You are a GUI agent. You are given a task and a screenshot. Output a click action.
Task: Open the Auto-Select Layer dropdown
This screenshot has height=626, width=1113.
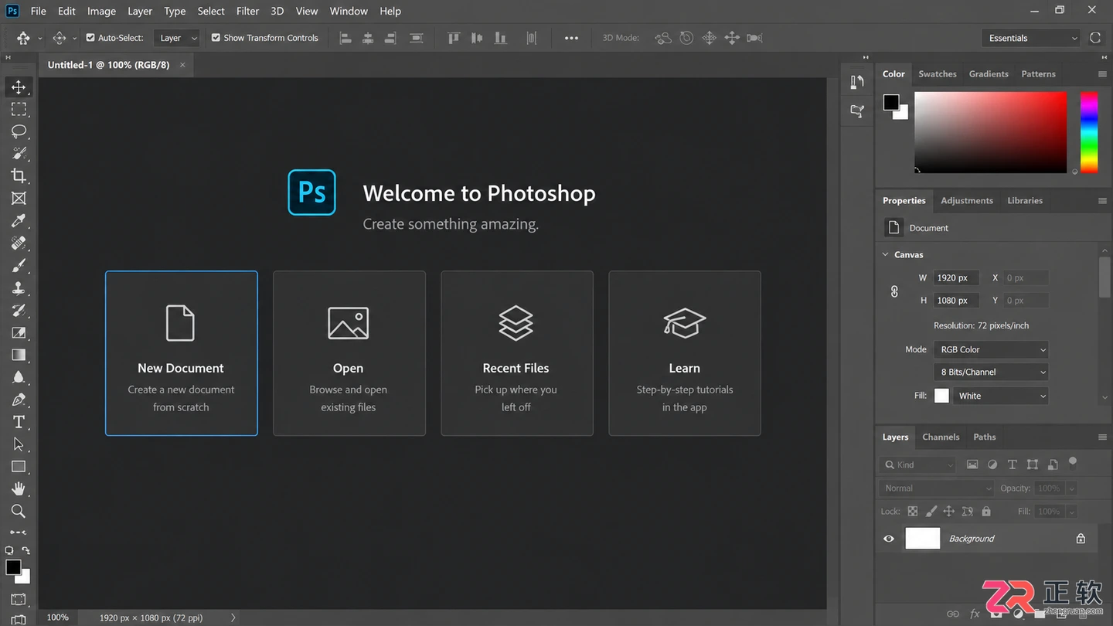[x=178, y=38]
